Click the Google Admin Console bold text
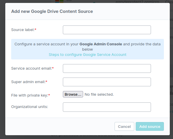 coord(101,44)
